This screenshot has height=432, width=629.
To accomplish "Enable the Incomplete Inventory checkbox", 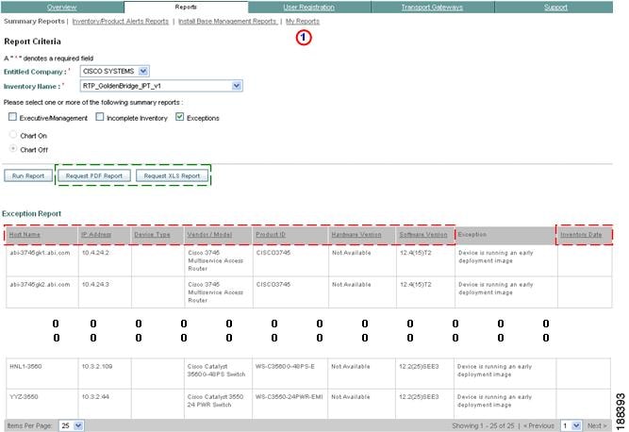I will click(x=100, y=117).
